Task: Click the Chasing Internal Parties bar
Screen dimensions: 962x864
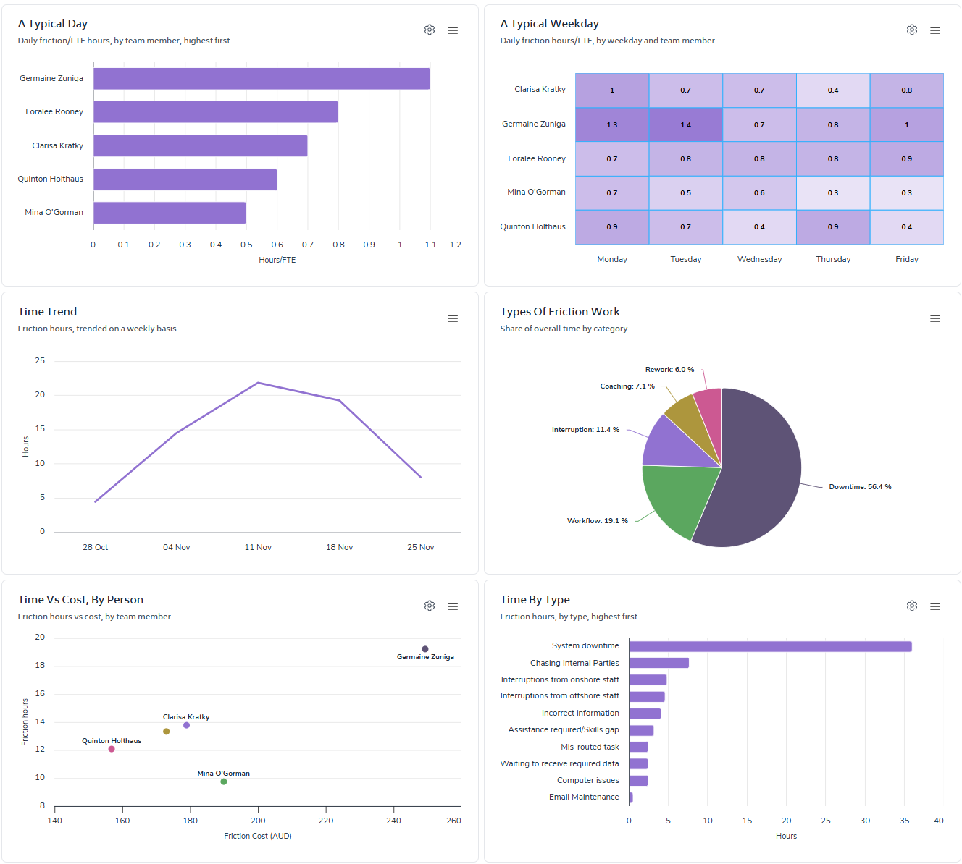Action: (x=659, y=663)
